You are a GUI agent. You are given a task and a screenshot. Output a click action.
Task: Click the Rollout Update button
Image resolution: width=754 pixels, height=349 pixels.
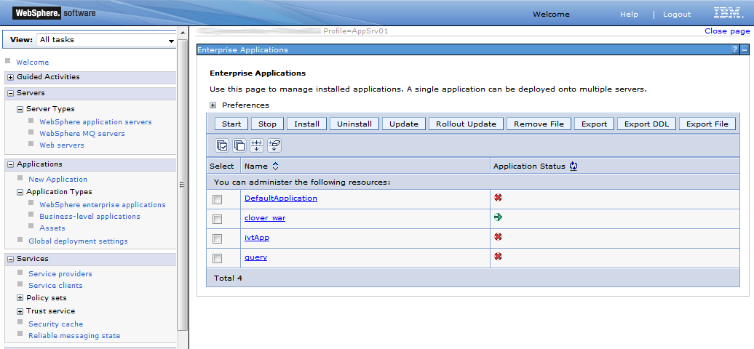pyautogui.click(x=466, y=124)
